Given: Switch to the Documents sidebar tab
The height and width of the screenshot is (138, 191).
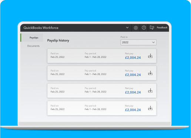Looking at the screenshot, I should pos(33,46).
